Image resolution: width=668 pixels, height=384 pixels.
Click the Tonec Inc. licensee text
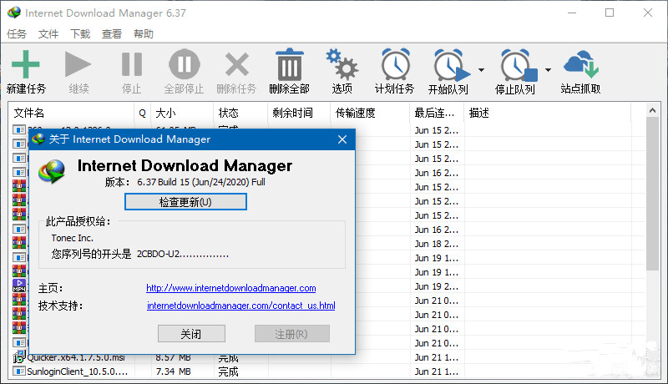[x=72, y=238]
